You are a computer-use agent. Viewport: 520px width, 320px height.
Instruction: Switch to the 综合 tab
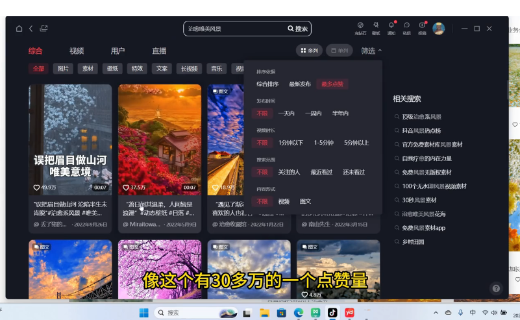[36, 51]
